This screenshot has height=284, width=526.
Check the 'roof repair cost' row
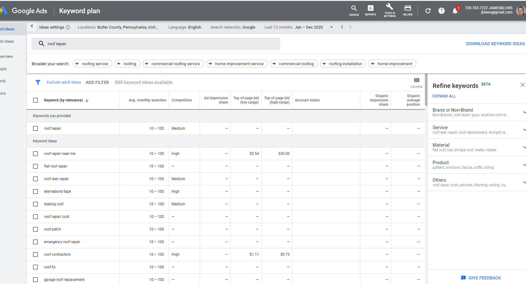pos(35,217)
